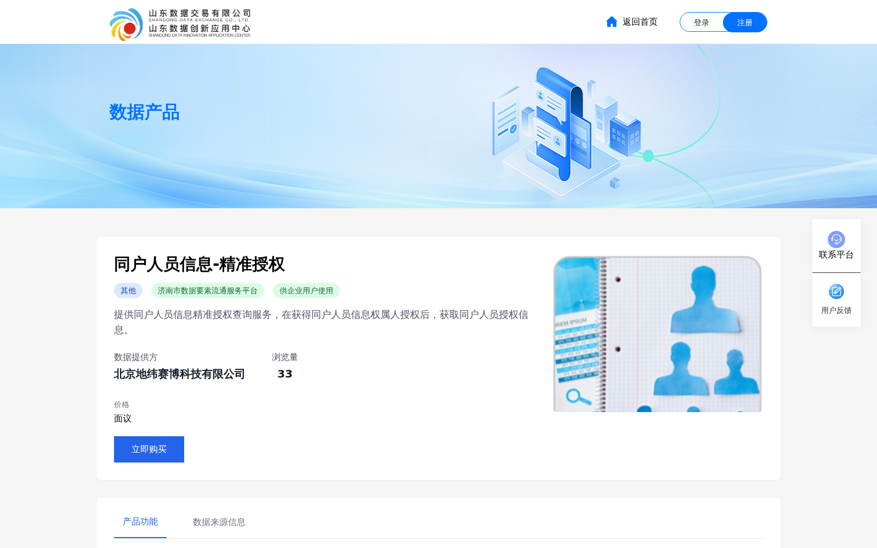Screen dimensions: 877x548
Task: Click the 面议 price value
Action: click(123, 419)
